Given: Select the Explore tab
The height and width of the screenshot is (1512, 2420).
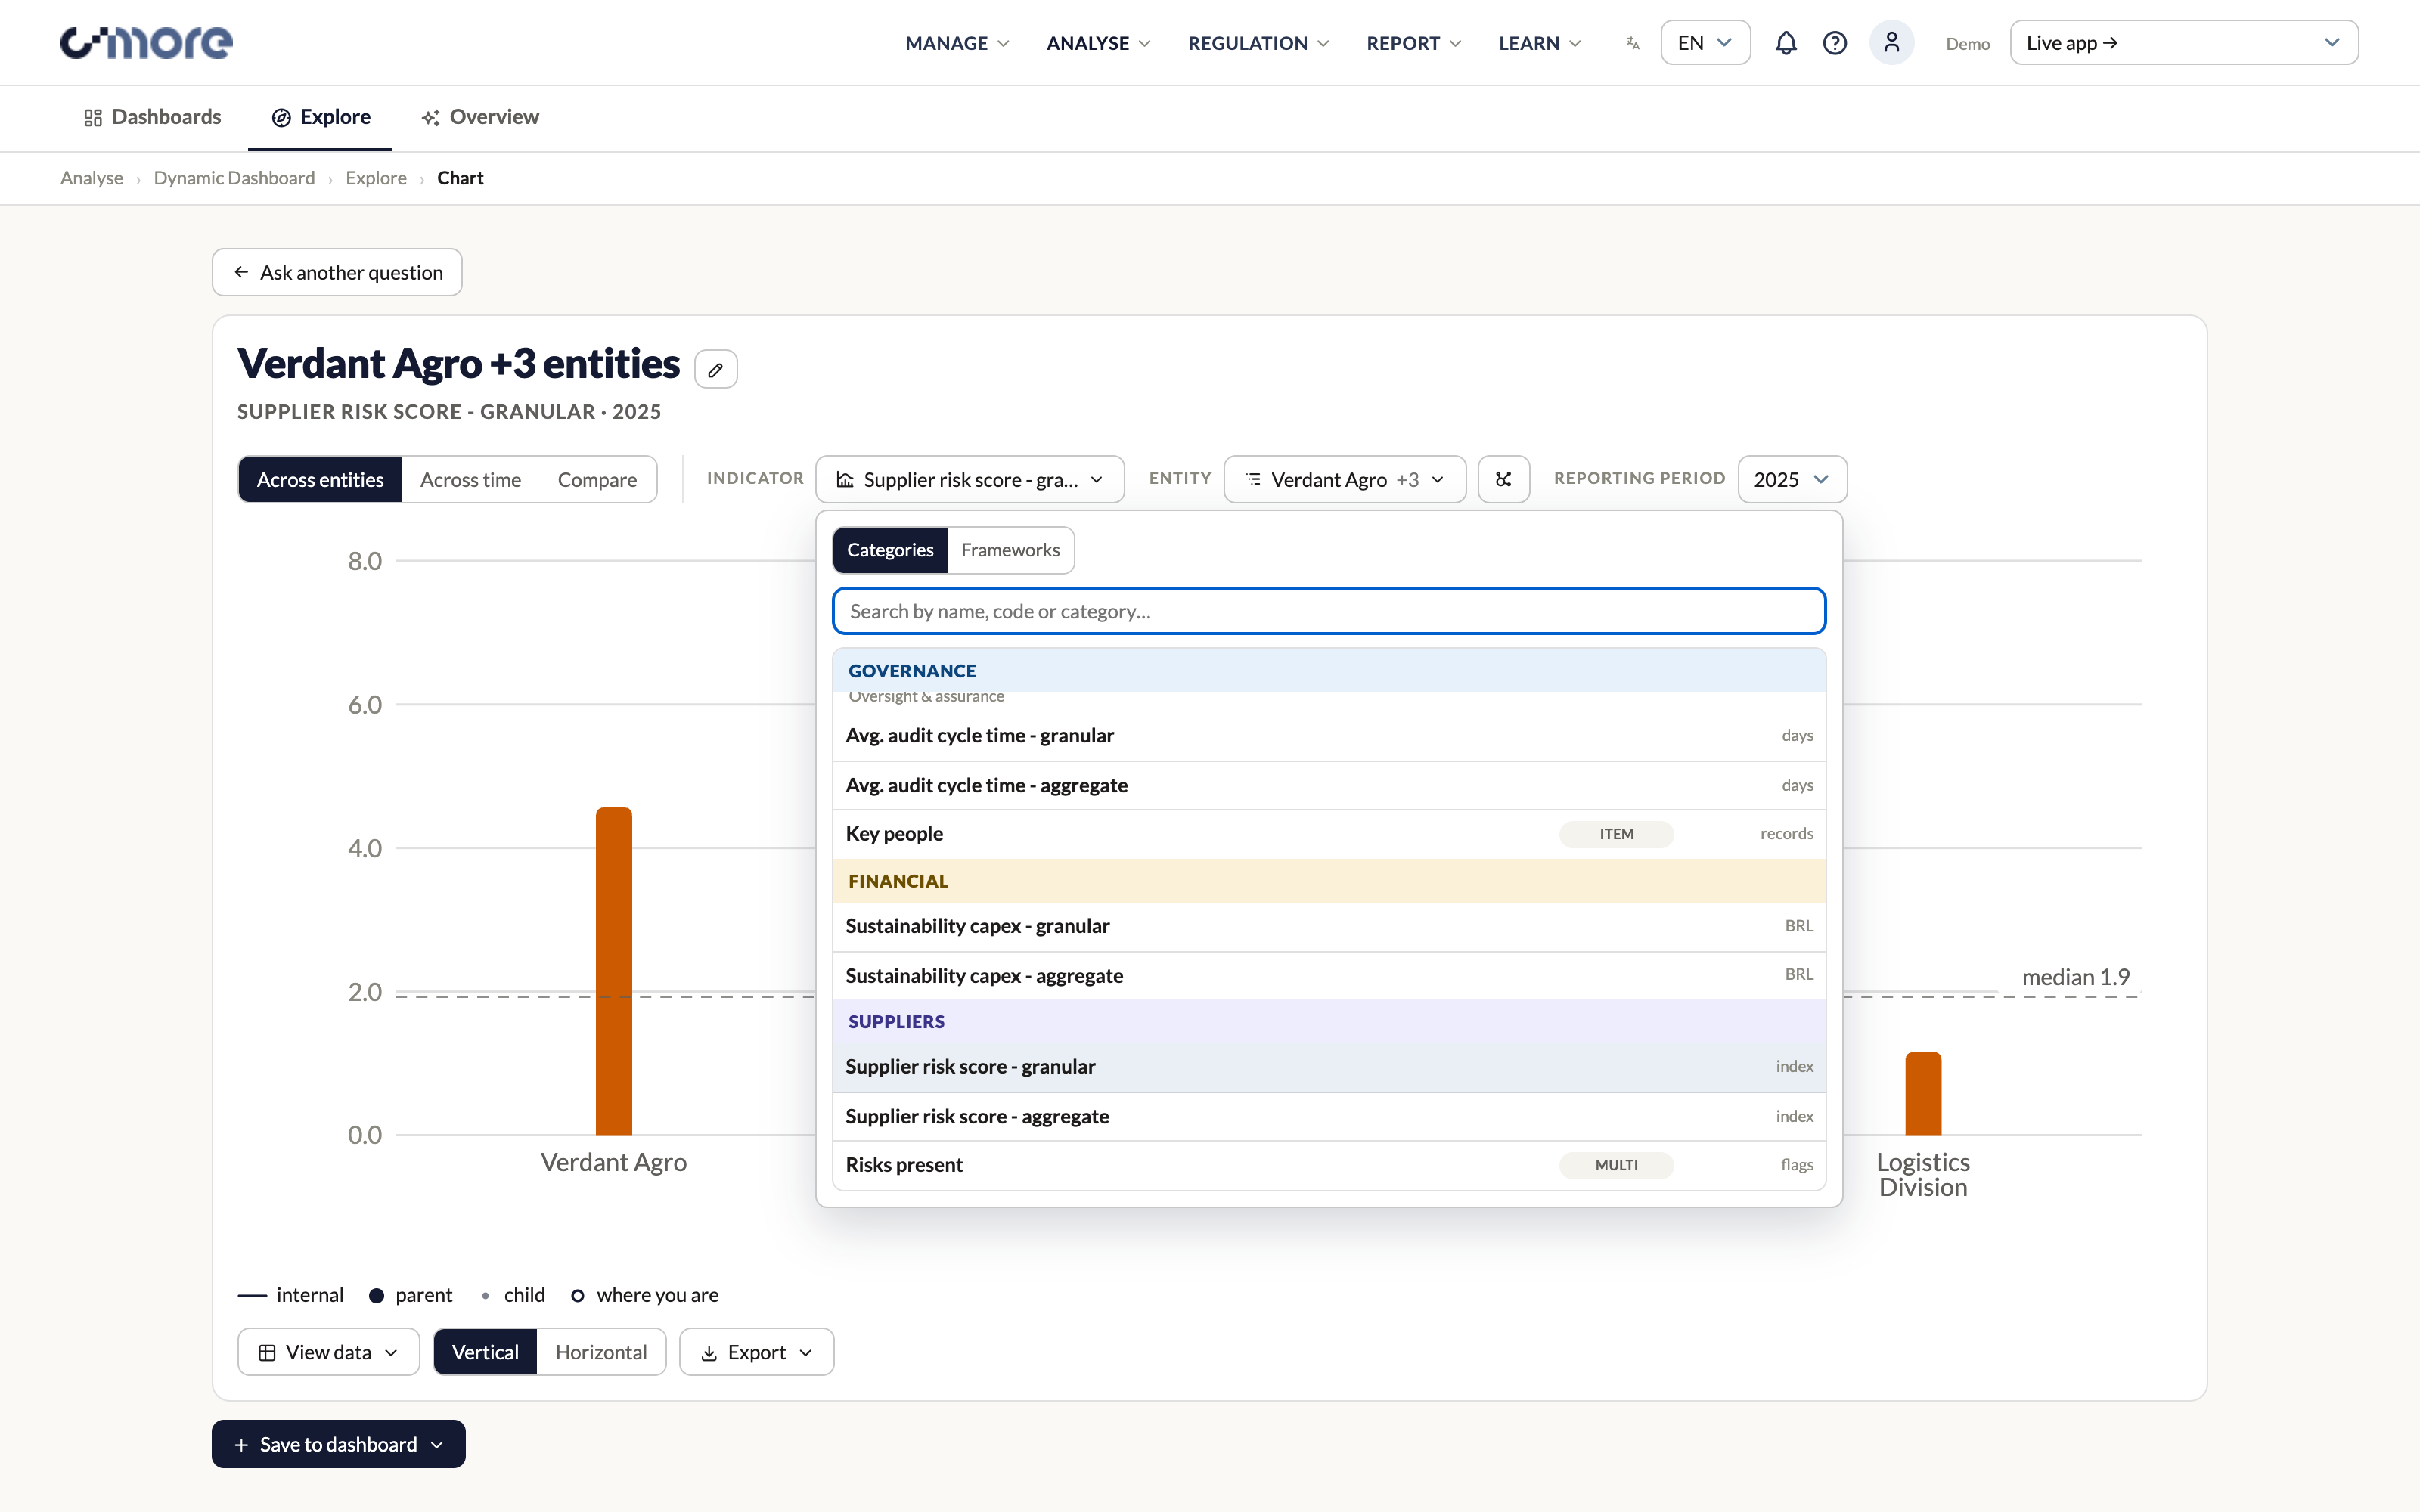Looking at the screenshot, I should click(x=320, y=117).
